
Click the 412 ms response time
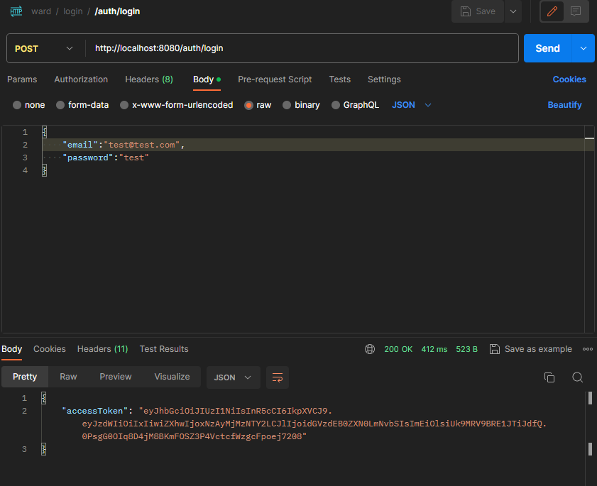pyautogui.click(x=434, y=349)
